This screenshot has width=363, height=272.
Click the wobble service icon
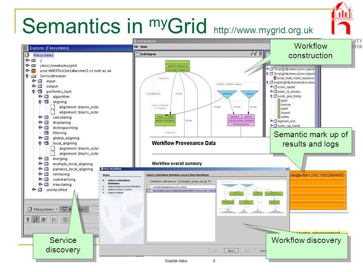(279, 117)
